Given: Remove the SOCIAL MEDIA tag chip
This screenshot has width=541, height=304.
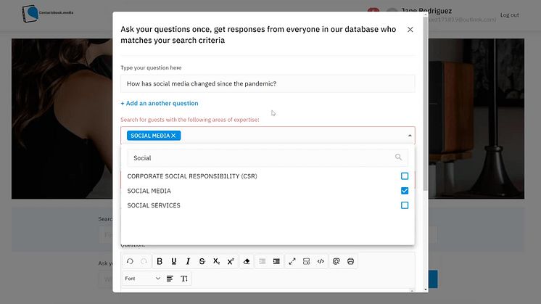Looking at the screenshot, I should (173, 136).
